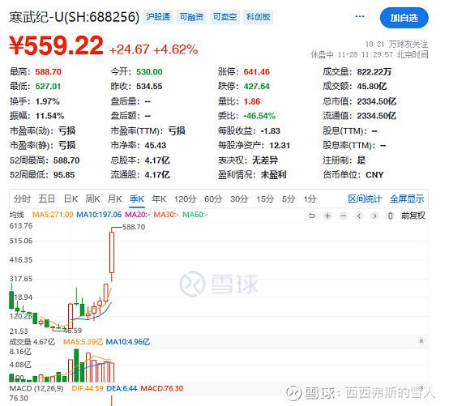This screenshot has width=449, height=406.
Task: Zoom out chart using minus icon
Action: point(344,216)
